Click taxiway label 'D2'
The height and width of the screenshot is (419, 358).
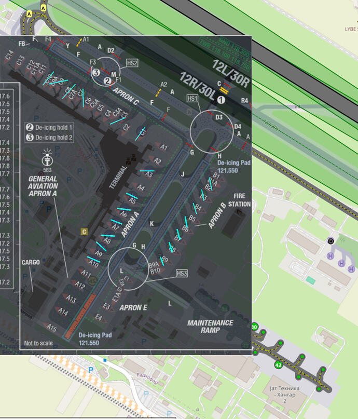(111, 50)
